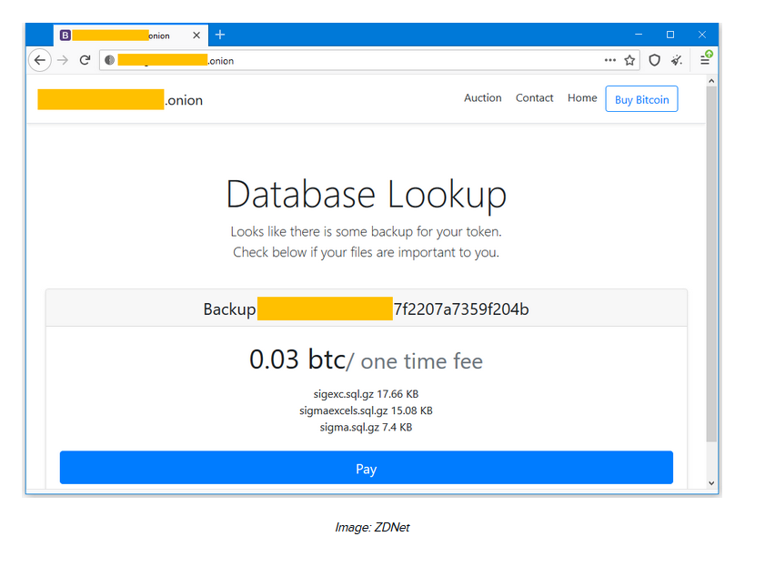Click the Buy Bitcoin button
The width and height of the screenshot is (775, 567).
click(641, 99)
